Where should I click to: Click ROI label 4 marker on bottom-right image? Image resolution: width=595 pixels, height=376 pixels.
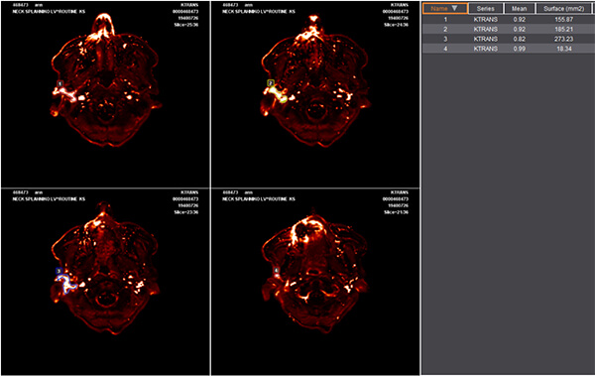pos(277,271)
